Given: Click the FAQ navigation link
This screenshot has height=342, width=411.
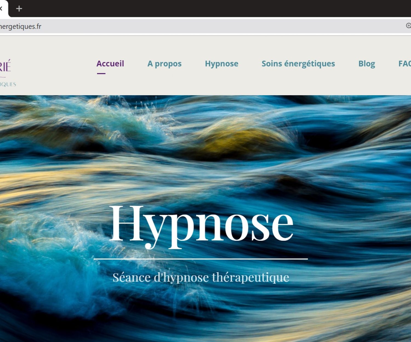Looking at the screenshot, I should [404, 63].
